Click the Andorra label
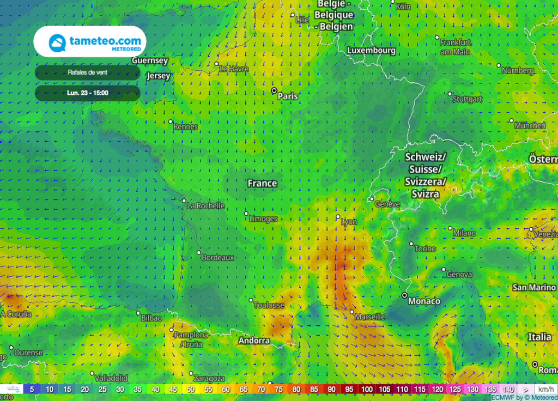This screenshot has width=558, height=401. 254,341
